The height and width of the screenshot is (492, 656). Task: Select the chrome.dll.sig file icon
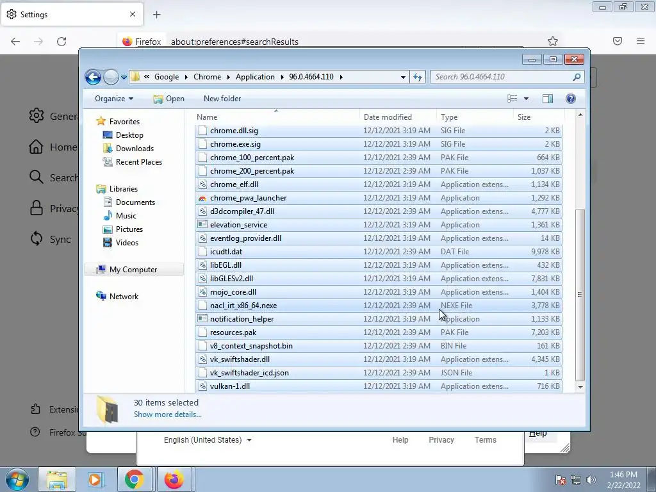pyautogui.click(x=202, y=131)
